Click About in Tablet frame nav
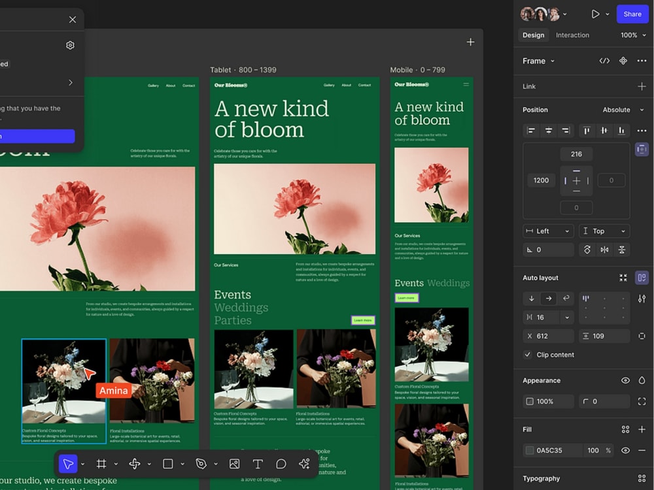The image size is (654, 490). [346, 85]
